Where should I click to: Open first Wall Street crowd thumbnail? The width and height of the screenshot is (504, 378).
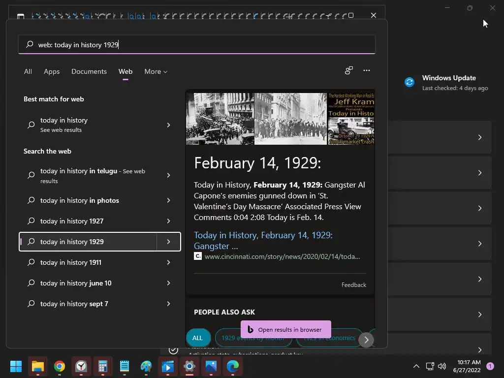220,119
